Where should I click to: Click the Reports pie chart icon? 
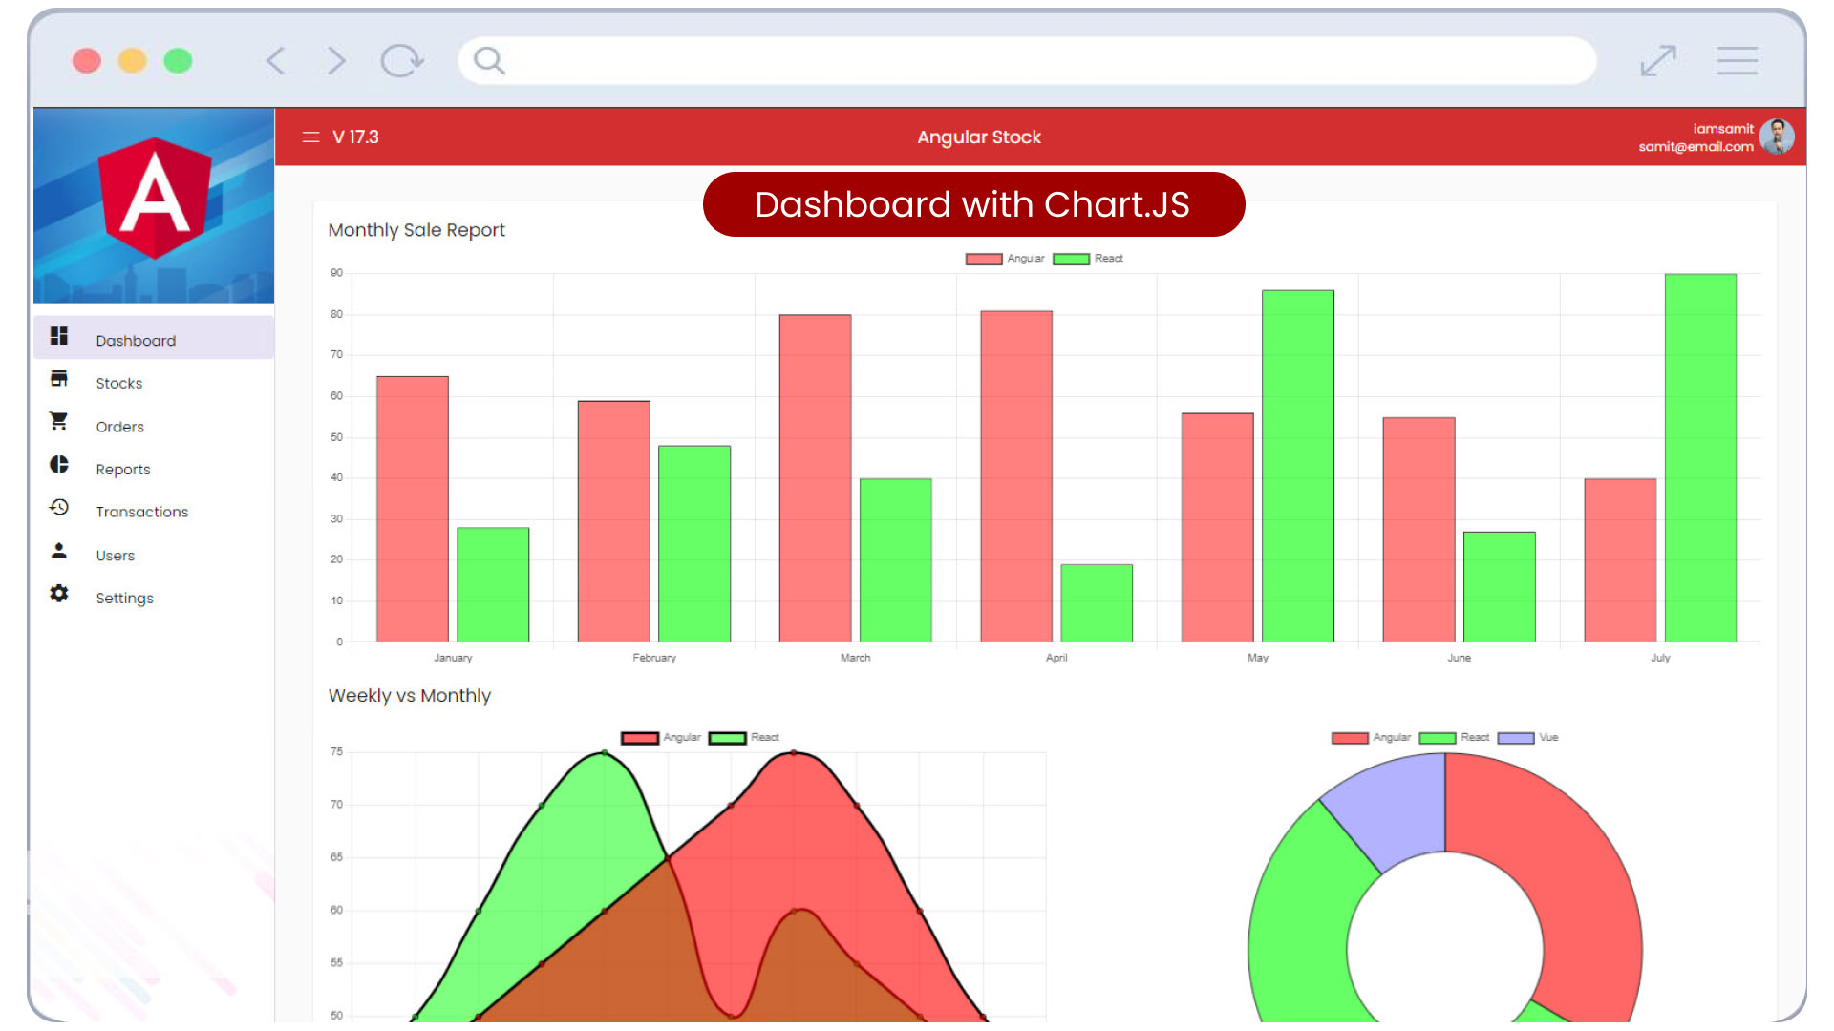coord(59,465)
